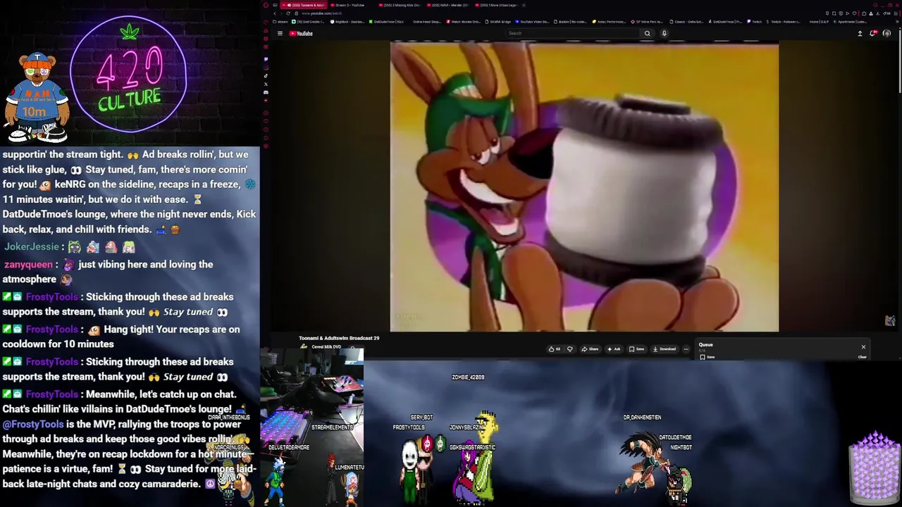Open YouTube create/upload icon
The image size is (902, 507).
[x=860, y=33]
